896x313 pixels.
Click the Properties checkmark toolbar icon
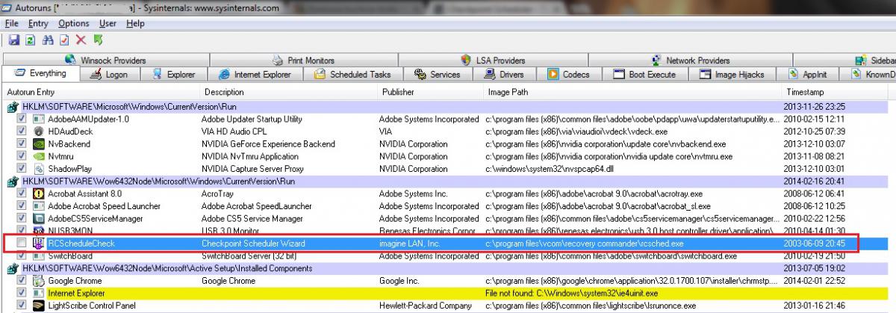65,40
